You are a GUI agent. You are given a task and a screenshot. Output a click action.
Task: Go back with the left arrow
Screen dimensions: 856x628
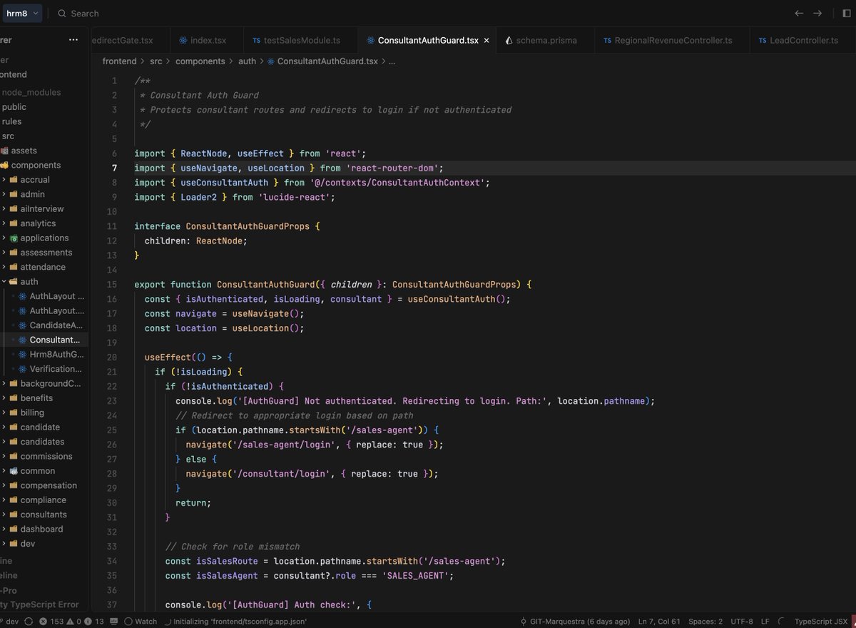(x=799, y=13)
